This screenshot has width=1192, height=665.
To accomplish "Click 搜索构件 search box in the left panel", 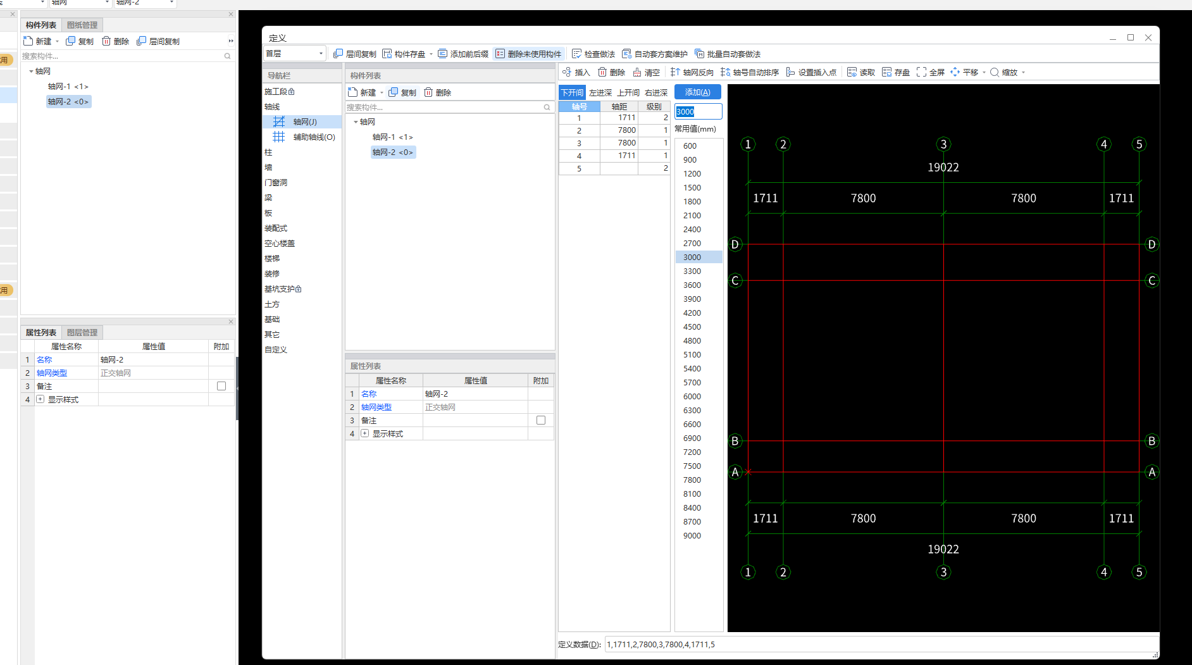I will [127, 56].
